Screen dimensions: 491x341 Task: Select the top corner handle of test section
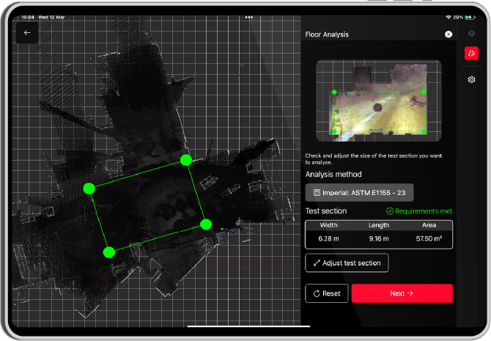[186, 160]
